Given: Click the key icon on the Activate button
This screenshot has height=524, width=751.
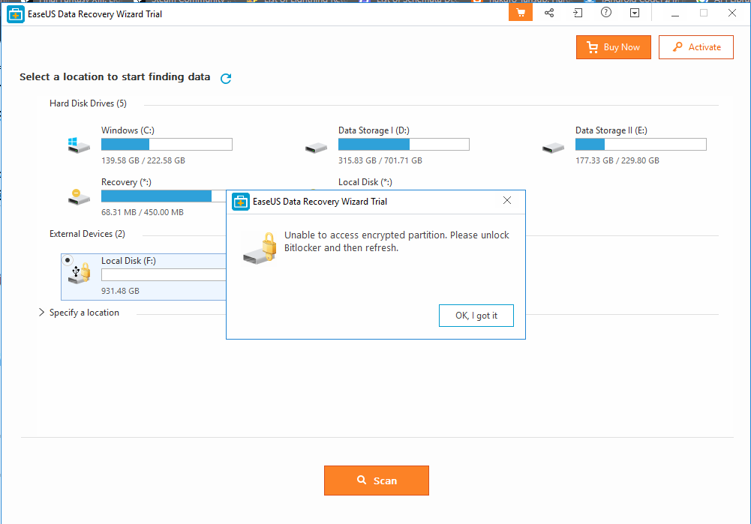Looking at the screenshot, I should pyautogui.click(x=677, y=47).
